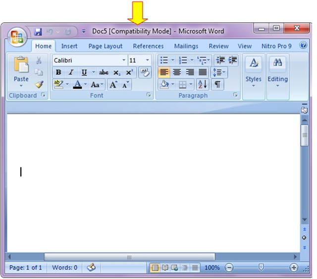Open the Line Spacing menu
The width and height of the screenshot is (317, 279).
click(x=219, y=72)
